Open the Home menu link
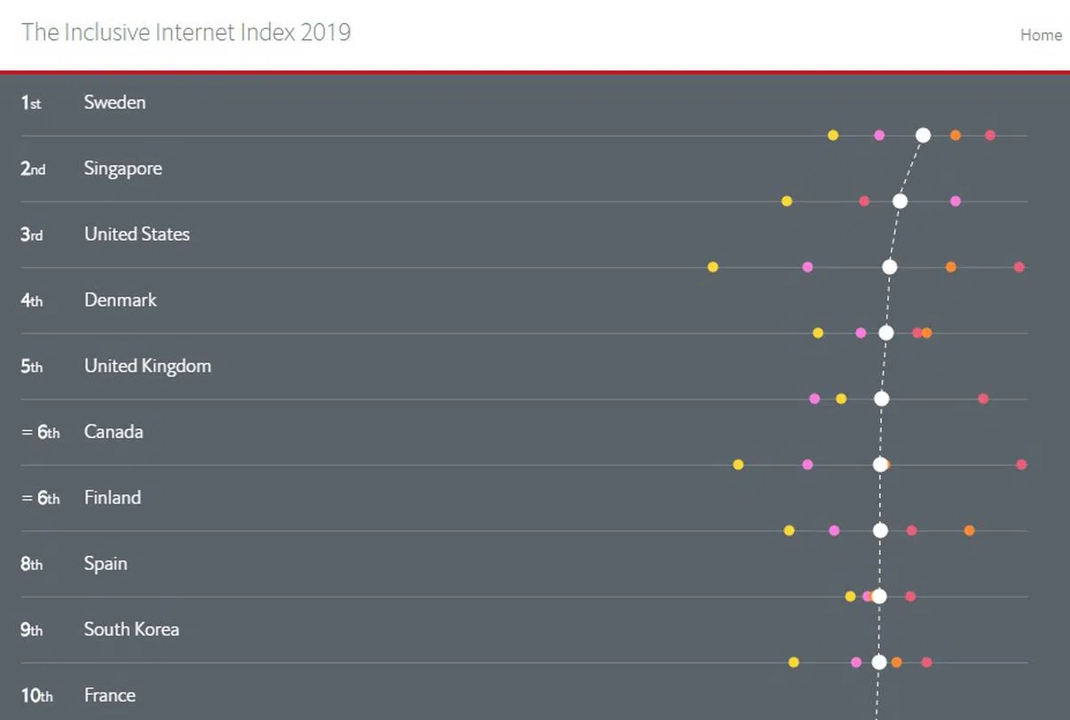 tap(1041, 35)
